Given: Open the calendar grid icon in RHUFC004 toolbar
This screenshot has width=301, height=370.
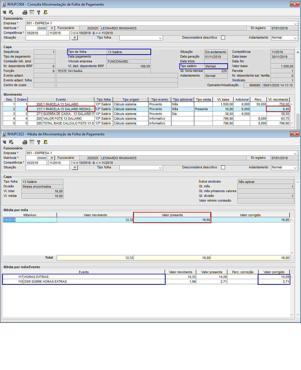Looking at the screenshot, I should pyautogui.click(x=32, y=12).
